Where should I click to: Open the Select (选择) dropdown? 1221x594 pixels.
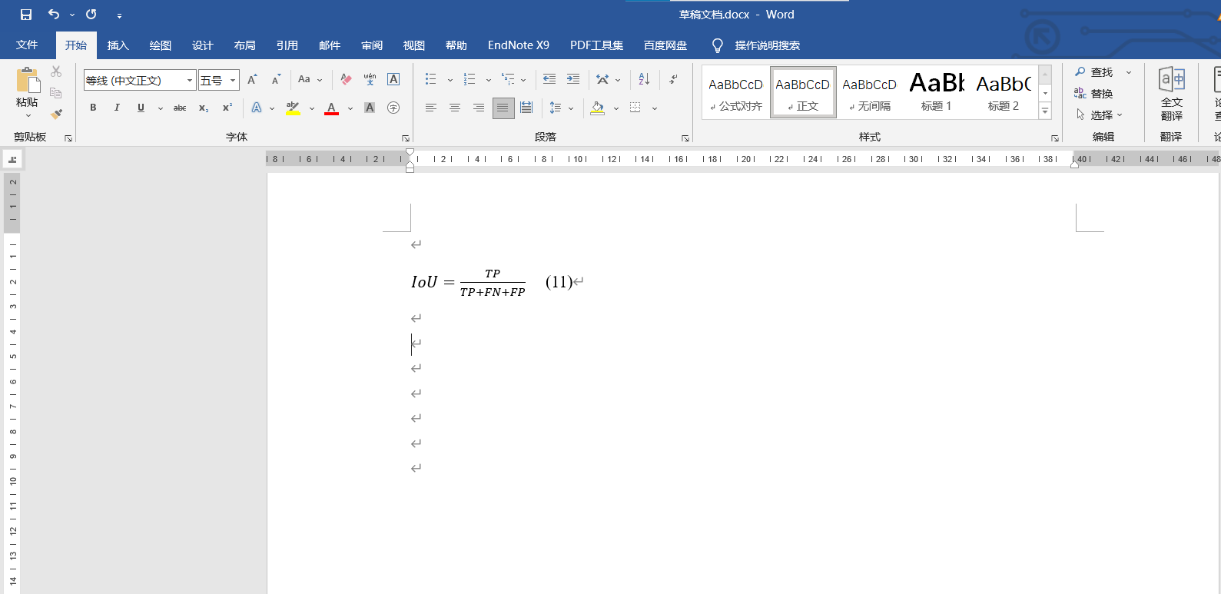click(1099, 114)
